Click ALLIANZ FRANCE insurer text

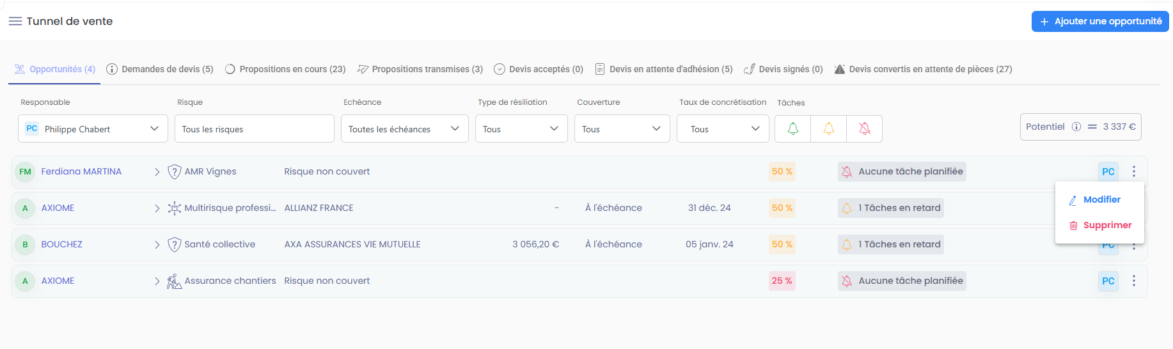[319, 208]
